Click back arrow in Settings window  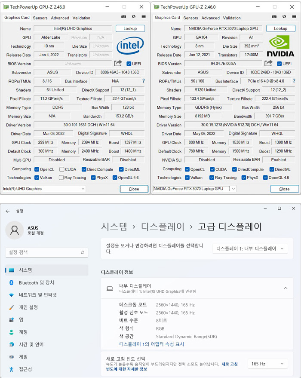pyautogui.click(x=7, y=211)
